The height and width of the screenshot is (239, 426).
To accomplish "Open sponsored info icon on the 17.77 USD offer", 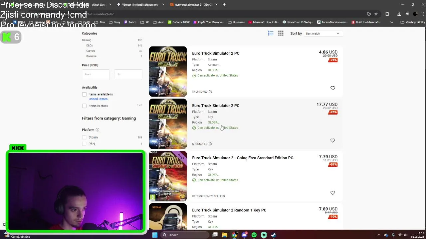I will click(x=210, y=144).
